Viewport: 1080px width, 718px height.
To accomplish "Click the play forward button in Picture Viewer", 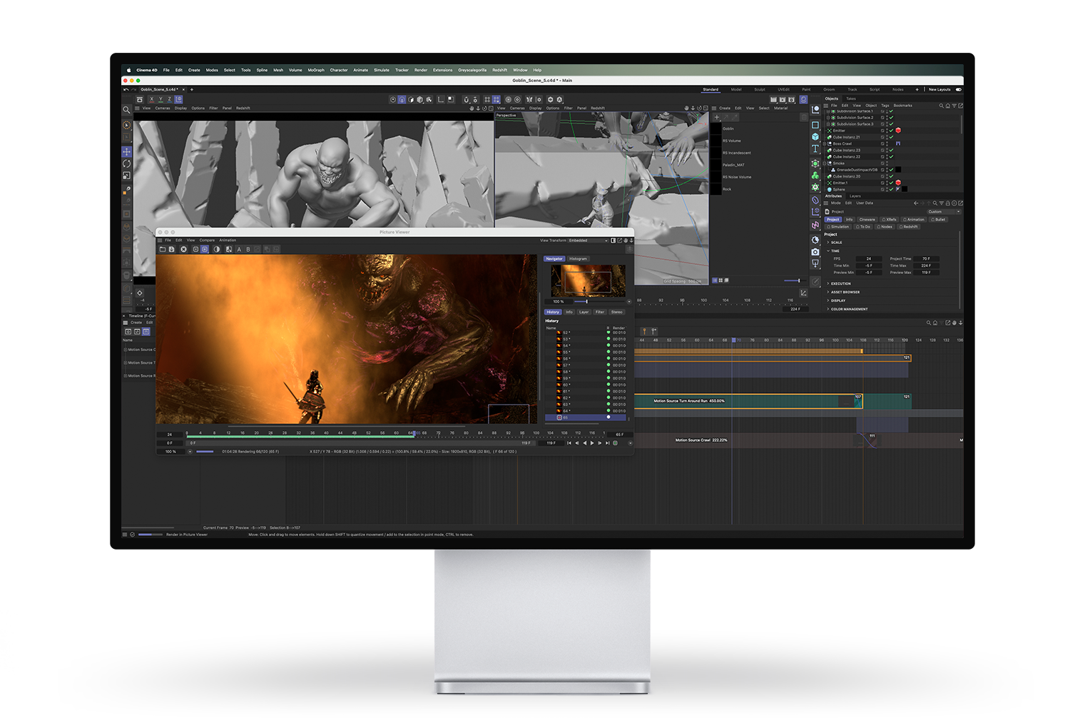I will click(592, 443).
